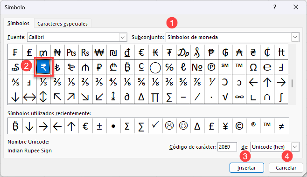
Task: Switch to Símbolos tab
Action: point(18,23)
